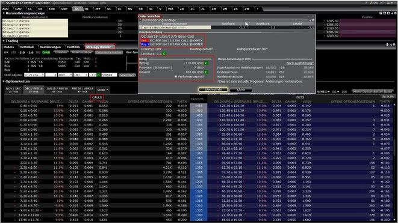
Task: Select the JAN'18 / FEB'18 expiry tab
Action: [x=57, y=90]
